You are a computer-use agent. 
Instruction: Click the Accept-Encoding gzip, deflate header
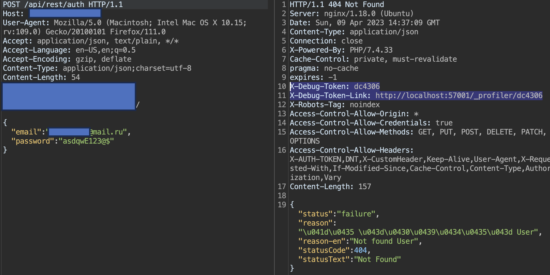coord(67,59)
